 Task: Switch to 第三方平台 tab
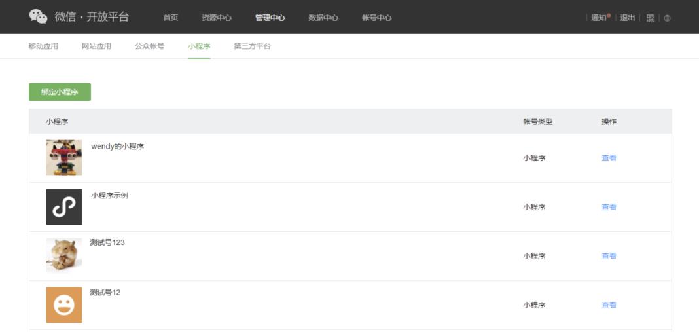click(x=253, y=46)
